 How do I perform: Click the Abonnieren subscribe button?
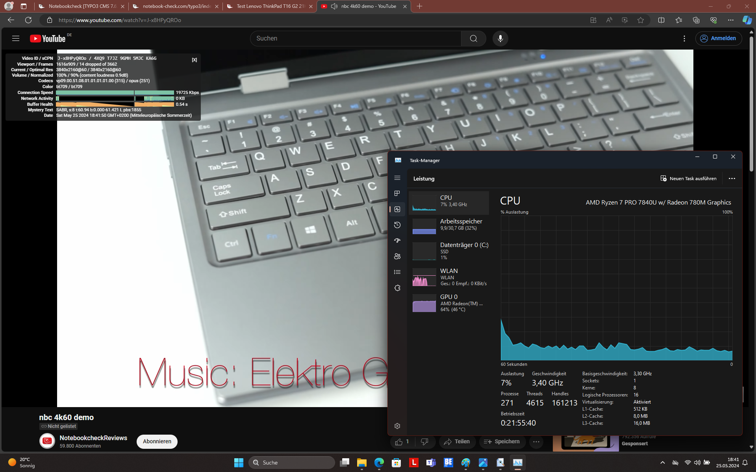pyautogui.click(x=157, y=441)
